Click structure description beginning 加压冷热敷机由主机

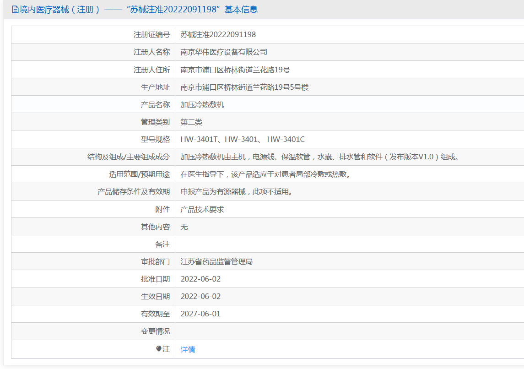pos(320,157)
